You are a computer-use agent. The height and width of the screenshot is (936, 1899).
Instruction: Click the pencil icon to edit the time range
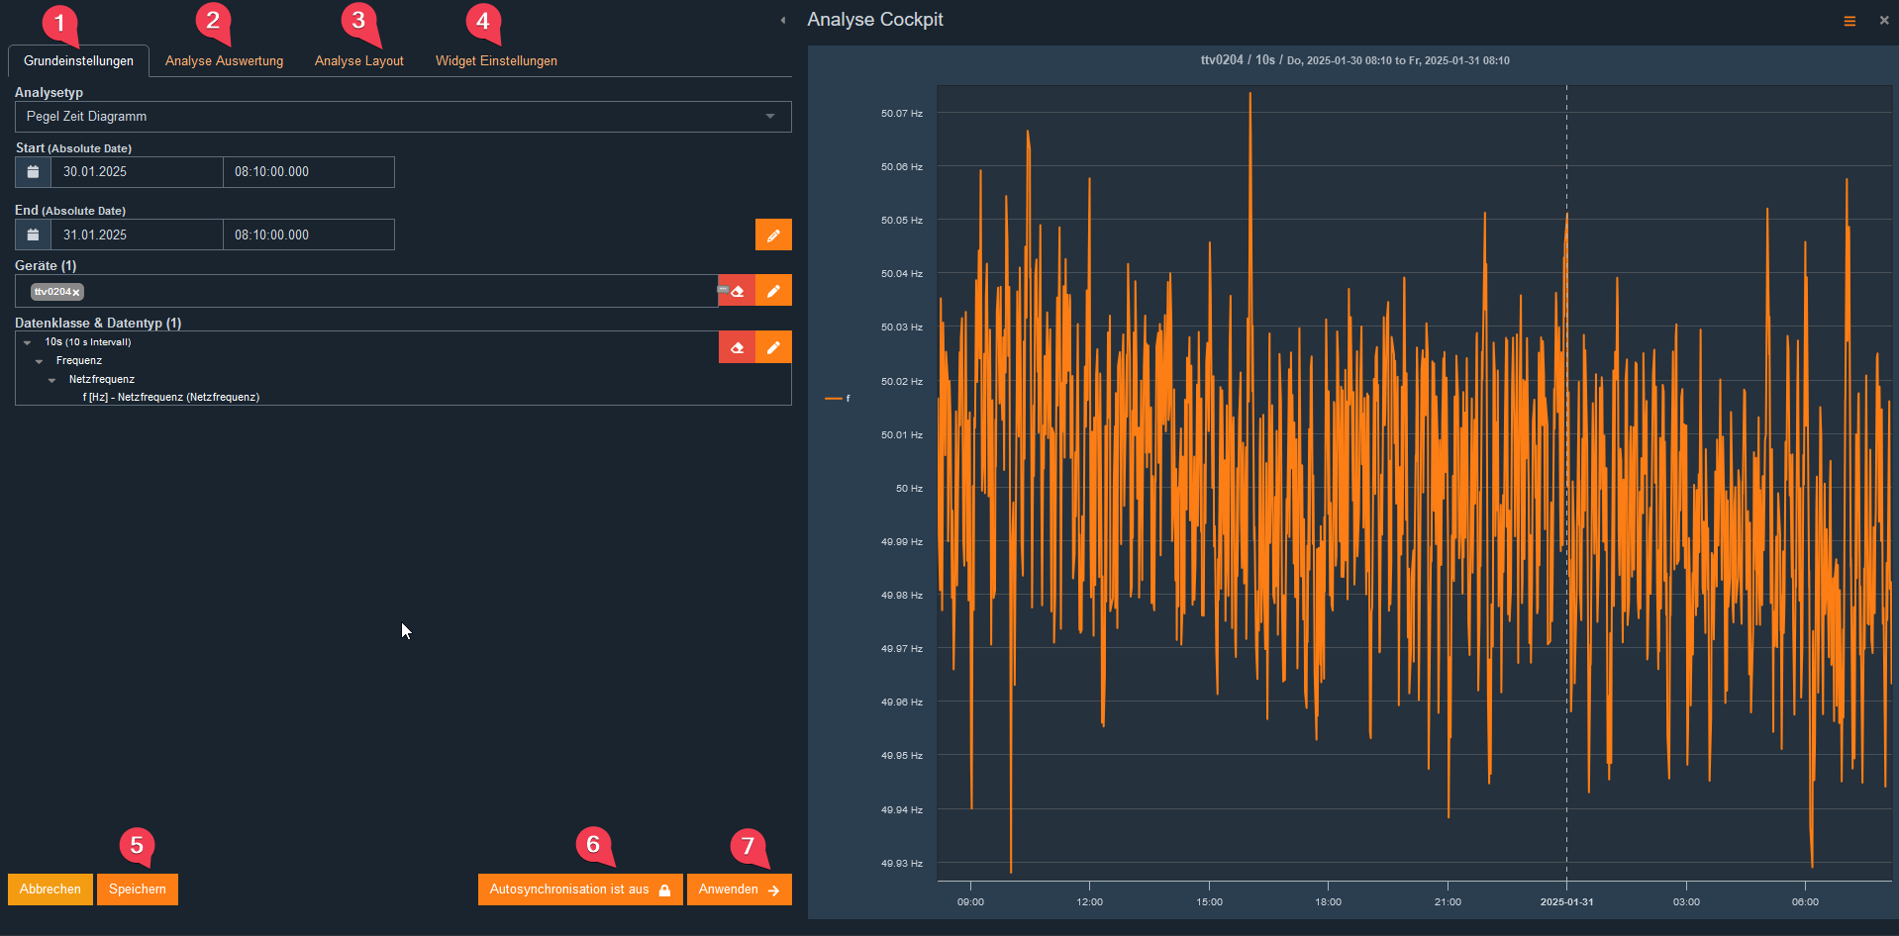point(773,235)
